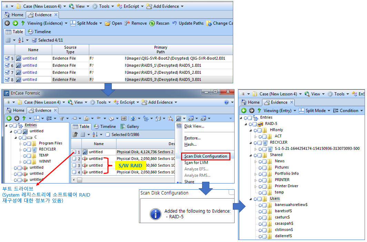367x242 pixels.
Task: Switch to Timeline tab in EnCase Forensic window
Action: point(105,126)
